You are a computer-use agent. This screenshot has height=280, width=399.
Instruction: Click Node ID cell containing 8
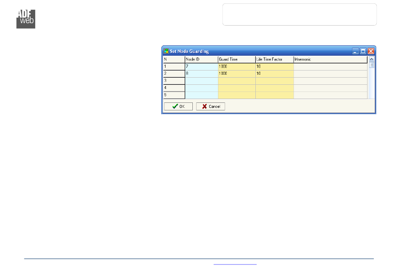pos(202,74)
